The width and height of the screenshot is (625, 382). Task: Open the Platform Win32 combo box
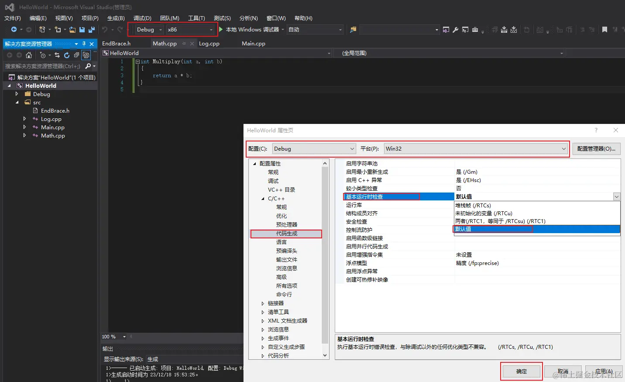point(476,148)
